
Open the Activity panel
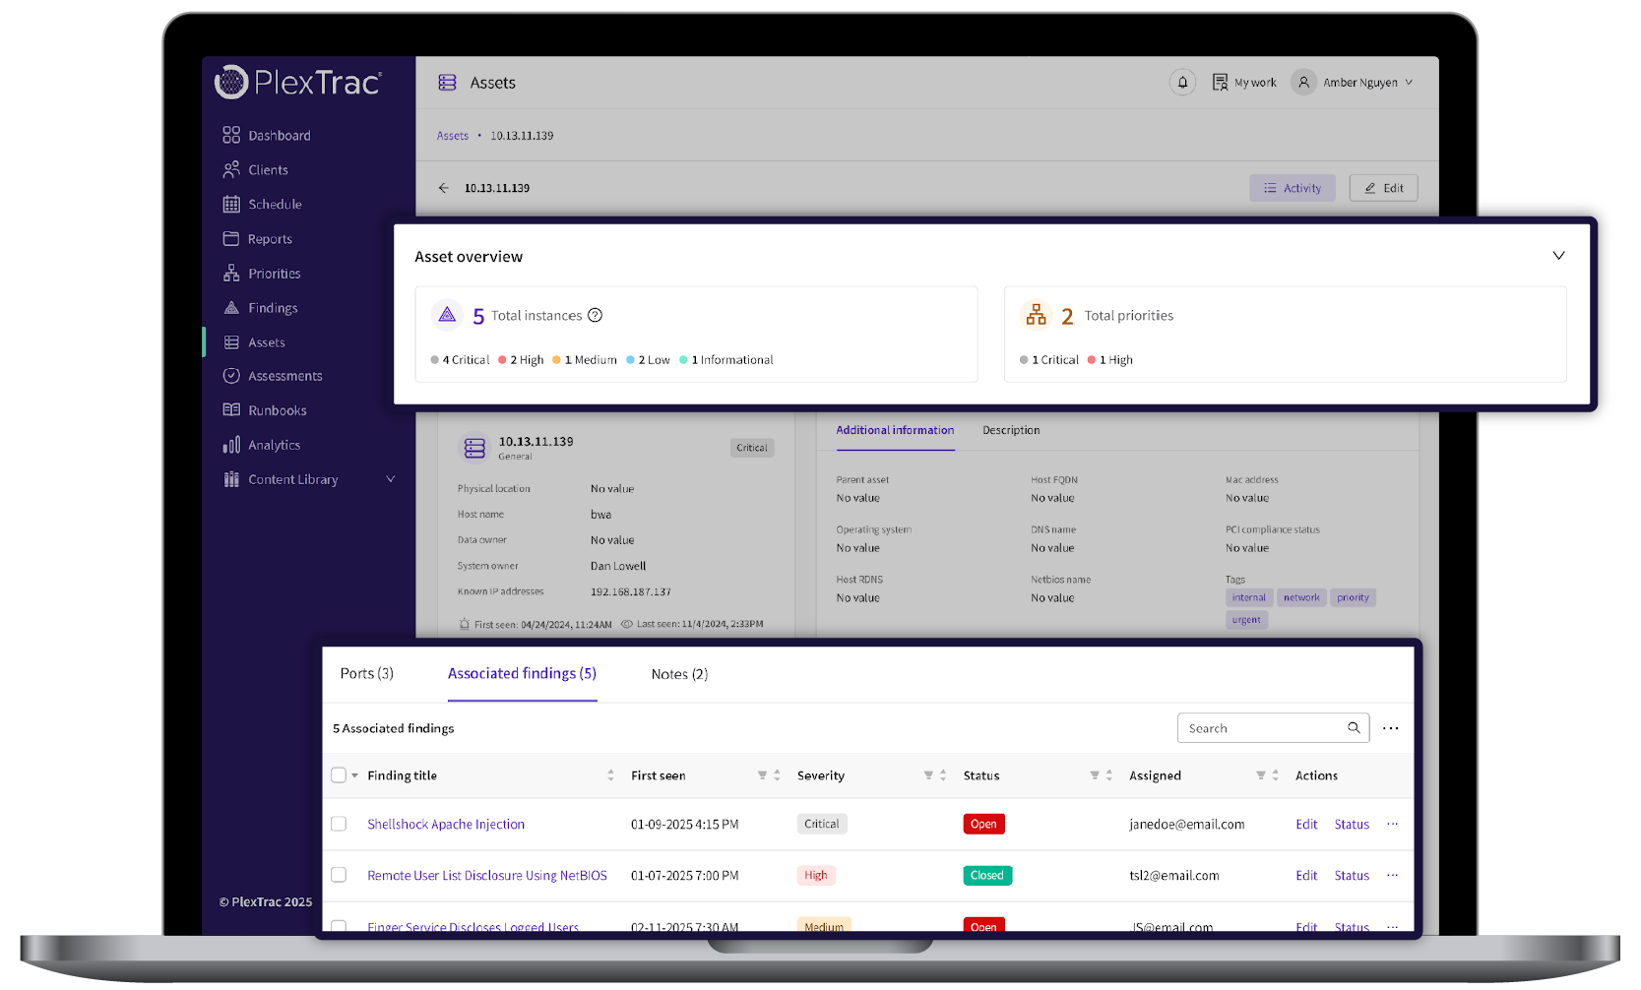tap(1293, 188)
